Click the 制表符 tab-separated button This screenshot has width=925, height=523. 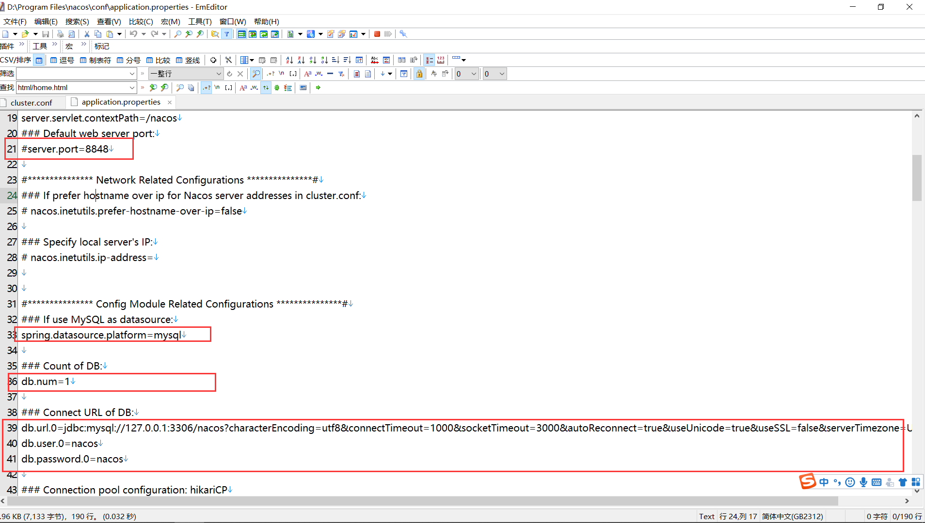pos(95,60)
